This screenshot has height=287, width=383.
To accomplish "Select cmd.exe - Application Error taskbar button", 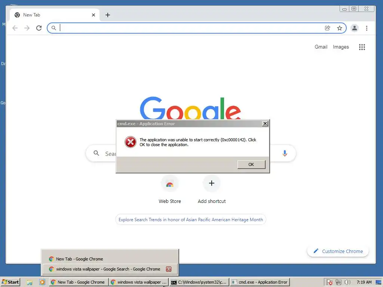I will 260,282.
